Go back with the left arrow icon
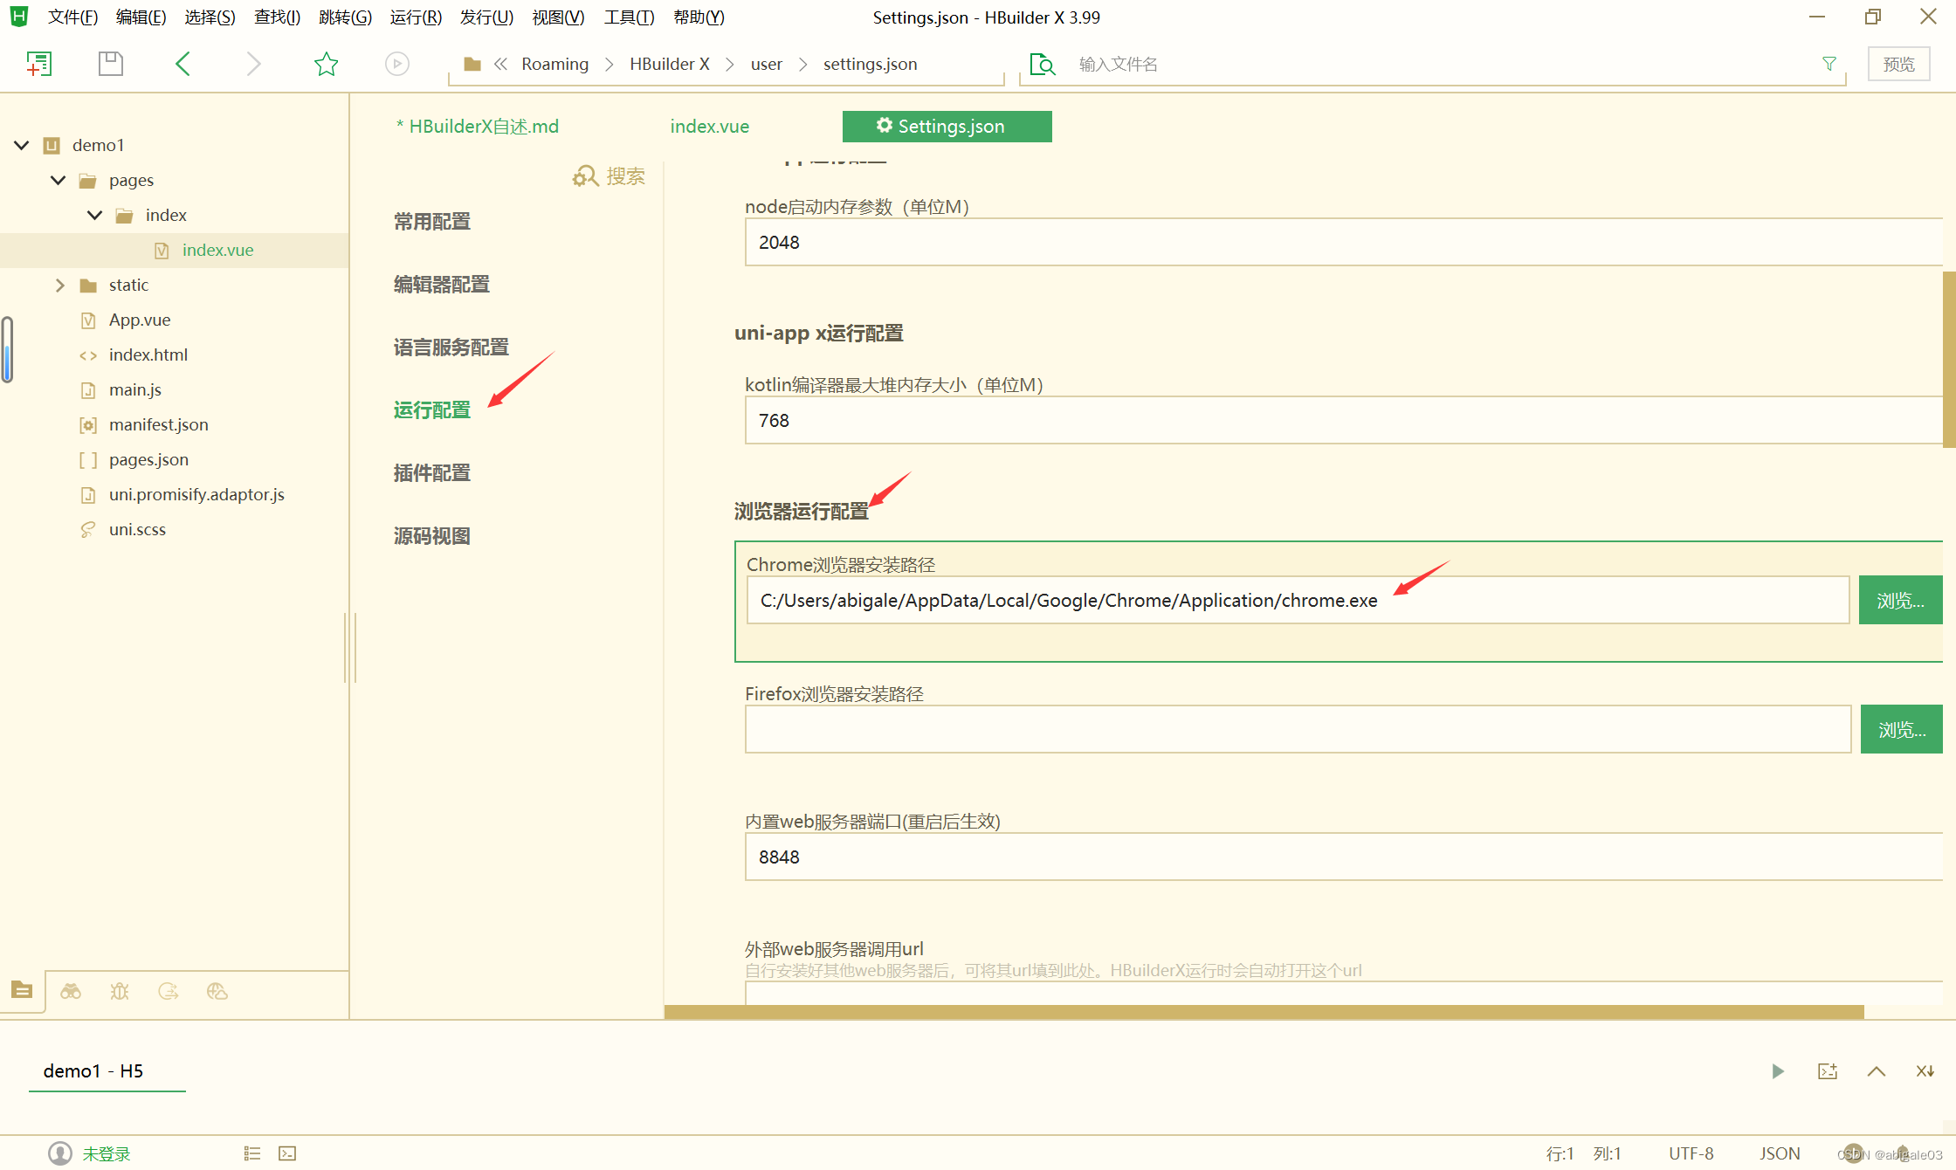 point(183,64)
